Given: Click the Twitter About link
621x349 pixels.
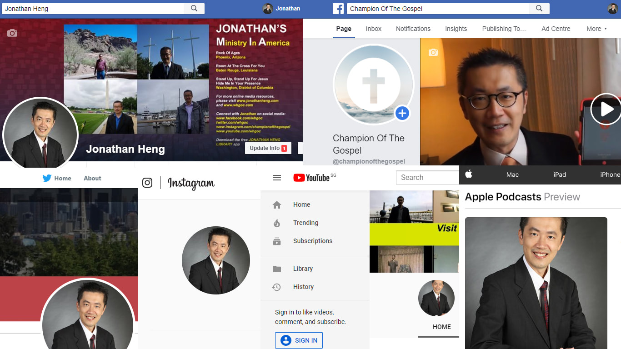Looking at the screenshot, I should coord(92,178).
